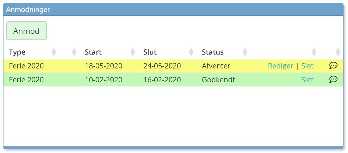Sort by Start column arrows

[x=133, y=52]
